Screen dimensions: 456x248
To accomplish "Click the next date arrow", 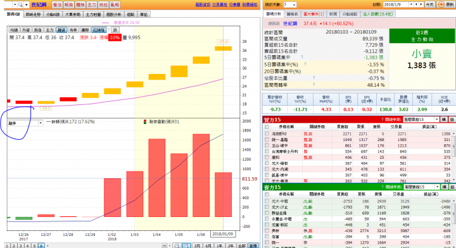I will click(421, 4).
